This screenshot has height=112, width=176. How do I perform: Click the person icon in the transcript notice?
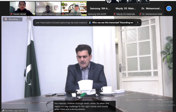point(90,22)
